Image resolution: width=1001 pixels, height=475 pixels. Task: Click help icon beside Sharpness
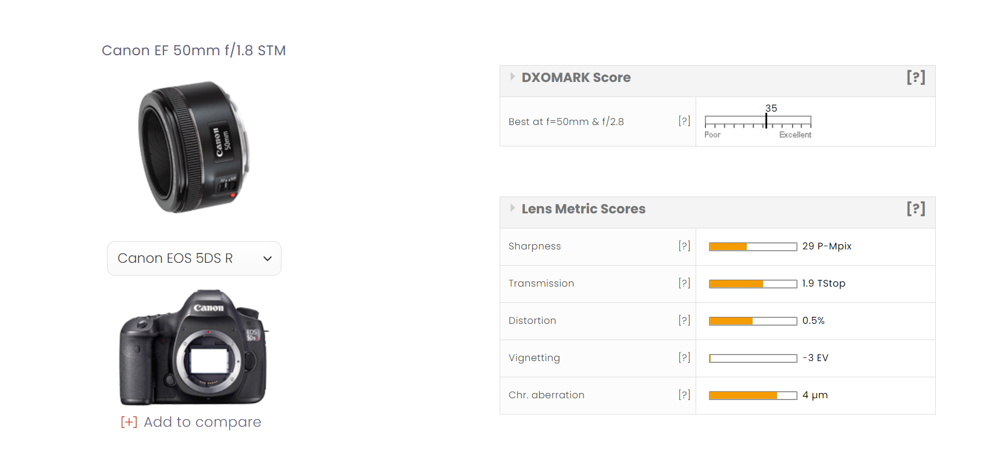684,246
